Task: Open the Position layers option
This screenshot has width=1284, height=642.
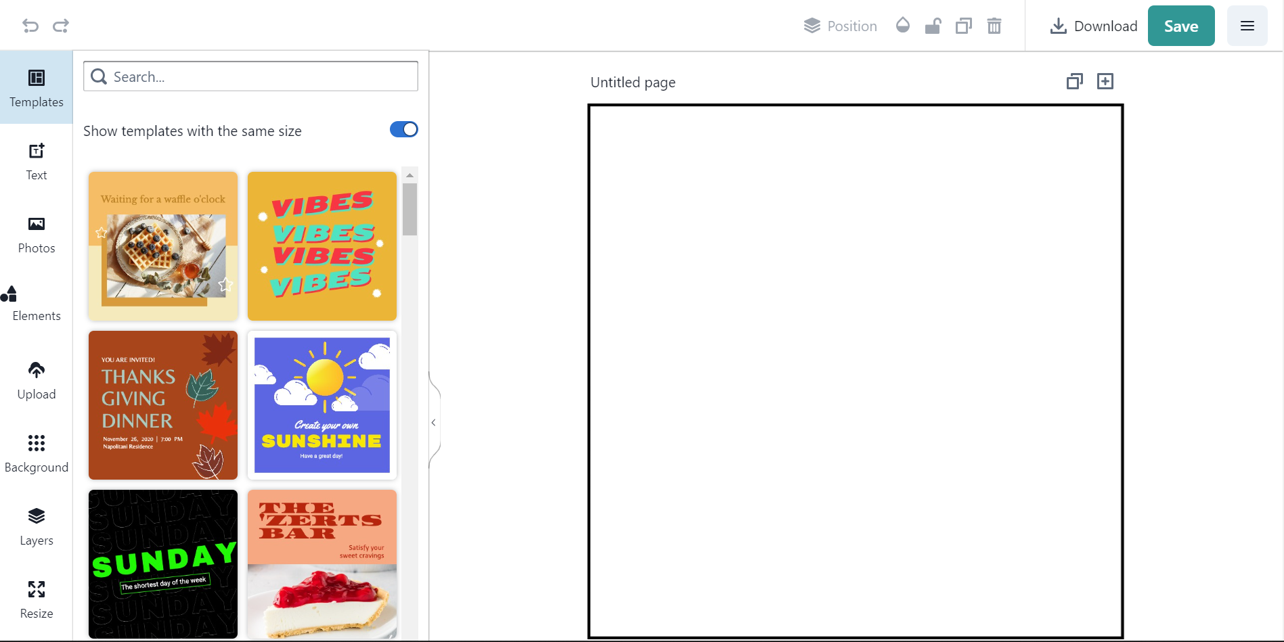Action: click(840, 26)
